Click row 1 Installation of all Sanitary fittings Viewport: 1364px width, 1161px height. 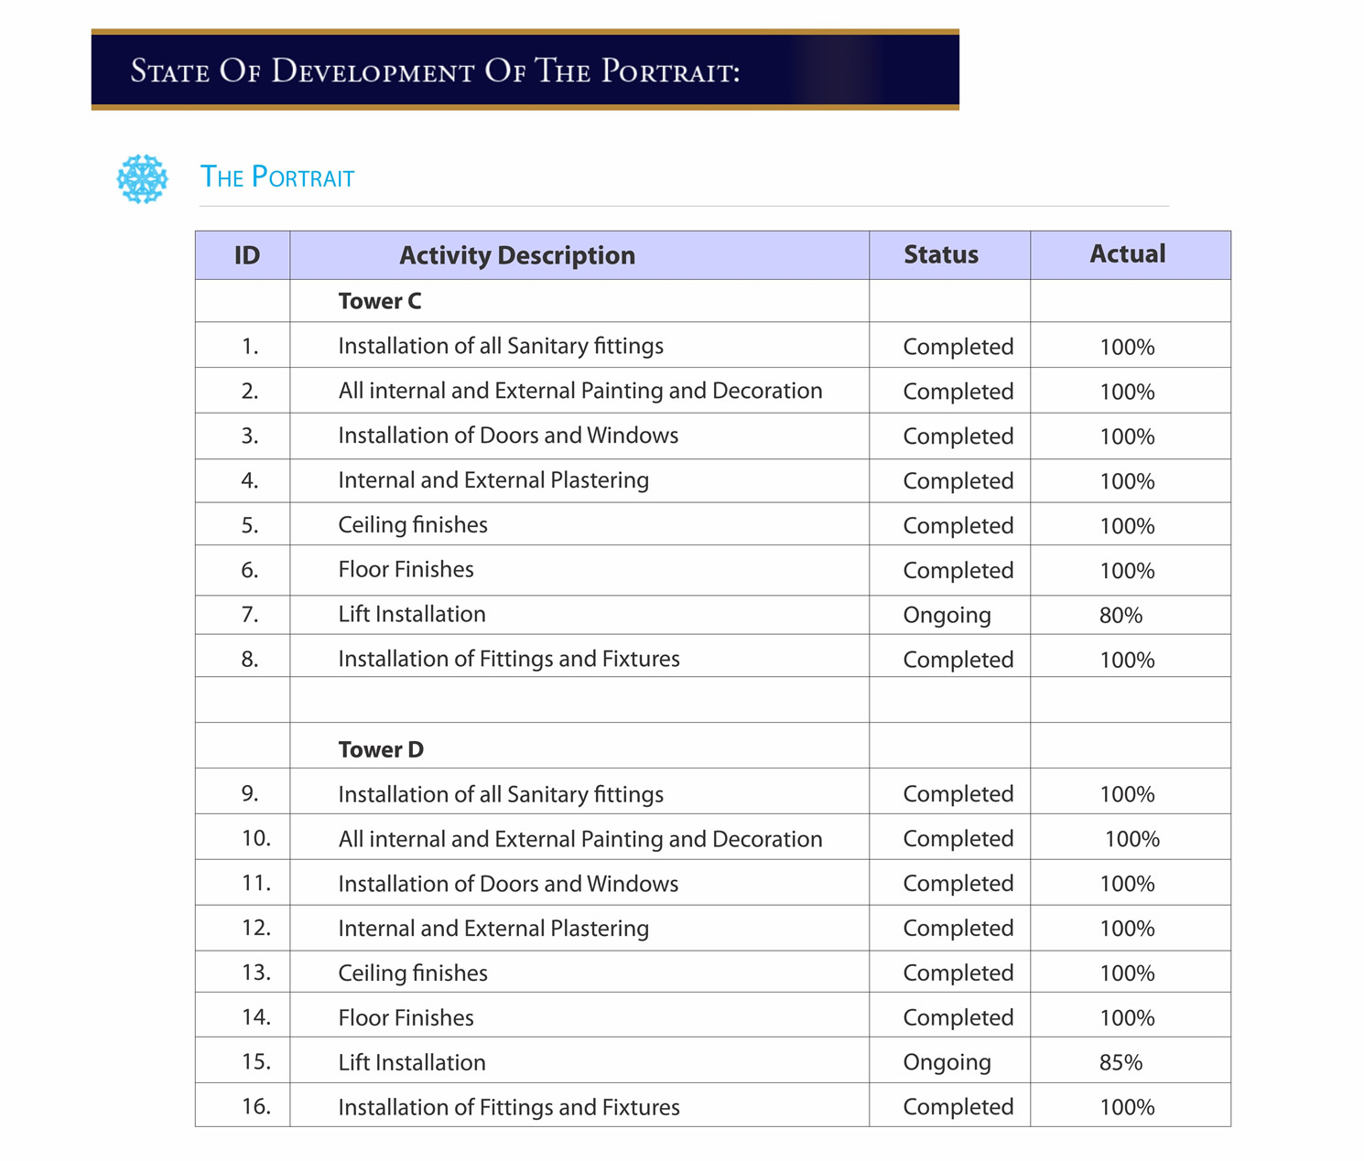(500, 346)
